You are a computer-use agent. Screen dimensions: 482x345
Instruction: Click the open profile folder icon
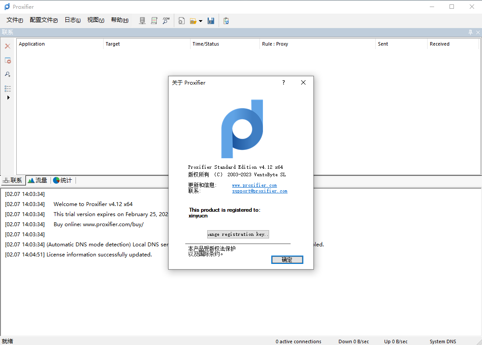(193, 21)
